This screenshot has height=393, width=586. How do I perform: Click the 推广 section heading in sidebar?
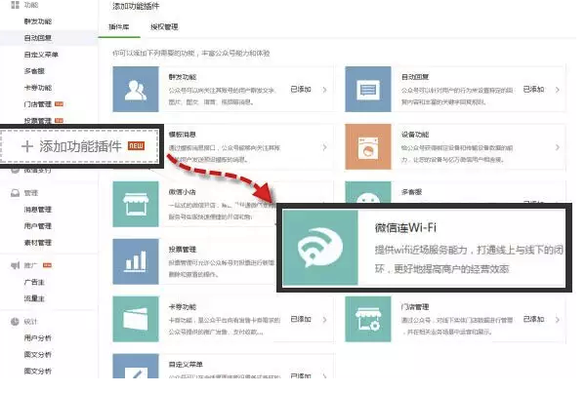[x=31, y=265]
